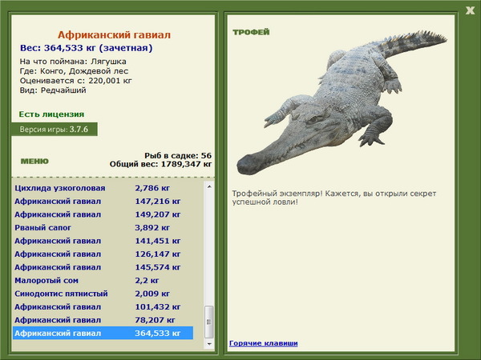Click Оценивается с: 220,001 кг line
481x360 pixels.
[76, 81]
